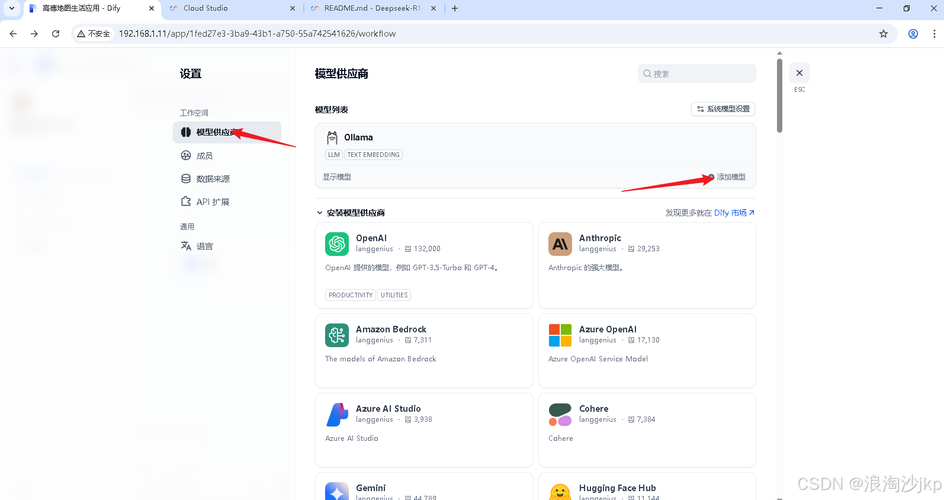
Task: Click the API extension puzzle icon
Action: (x=186, y=201)
